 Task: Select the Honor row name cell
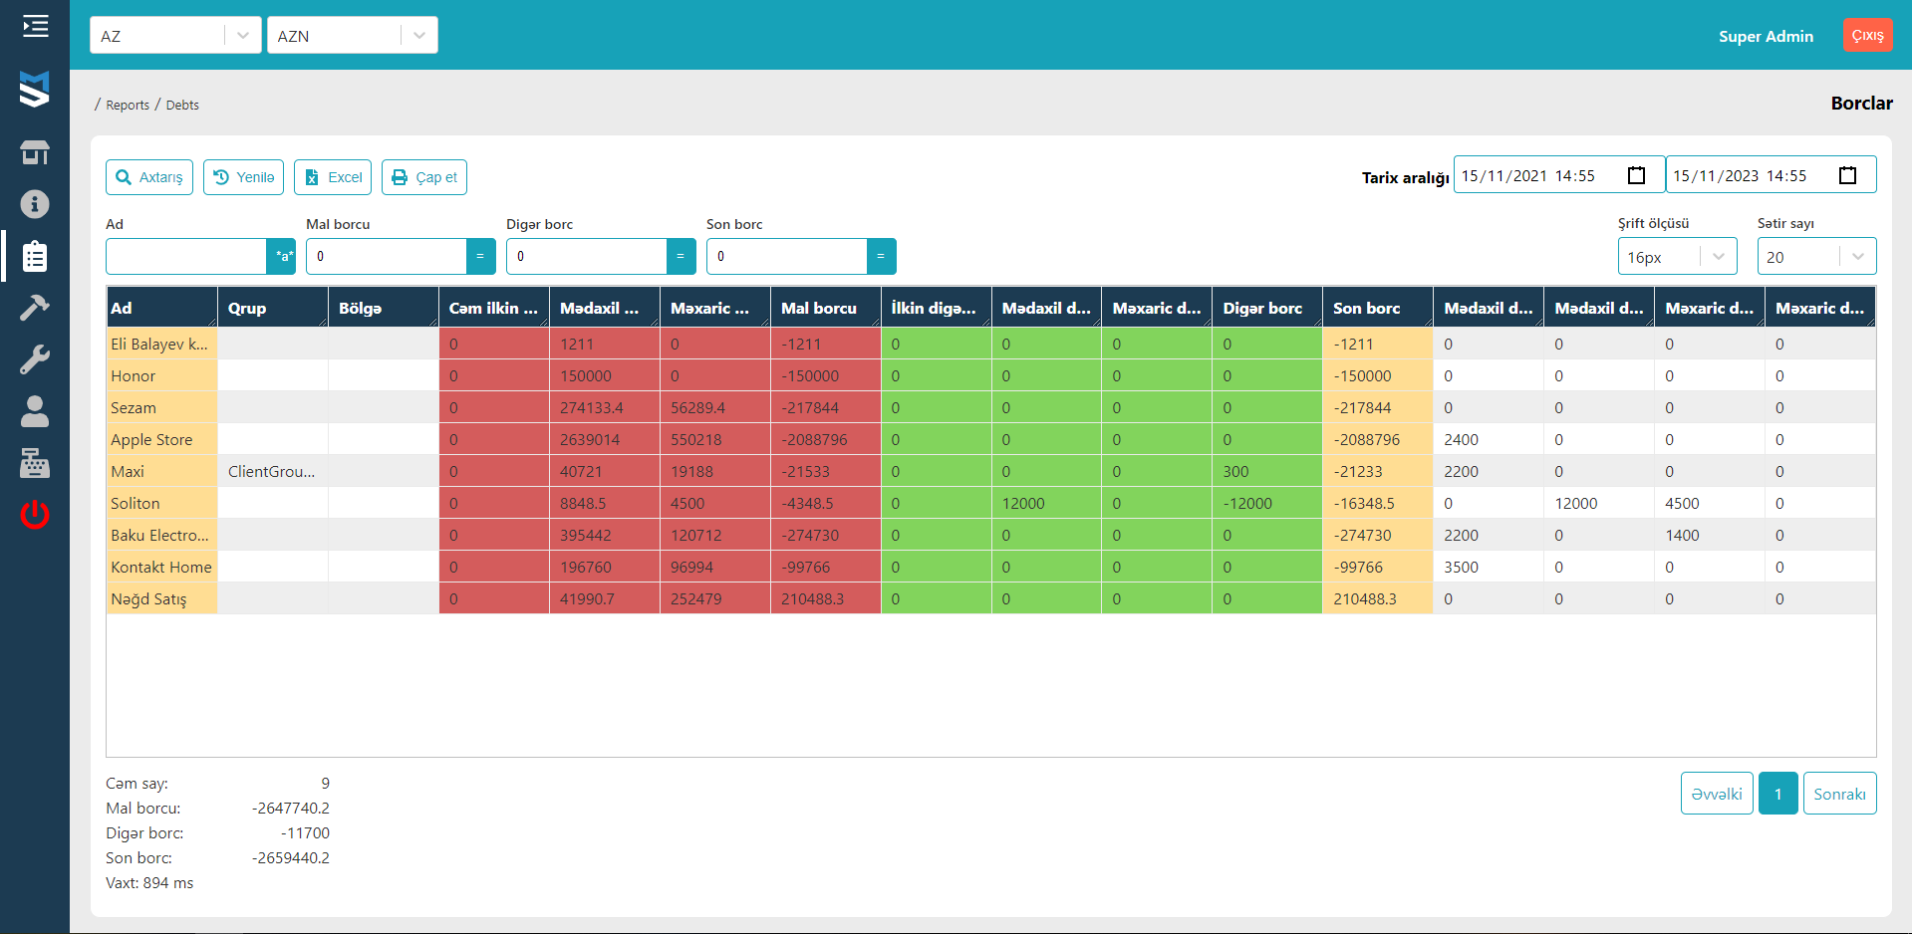[x=161, y=375]
